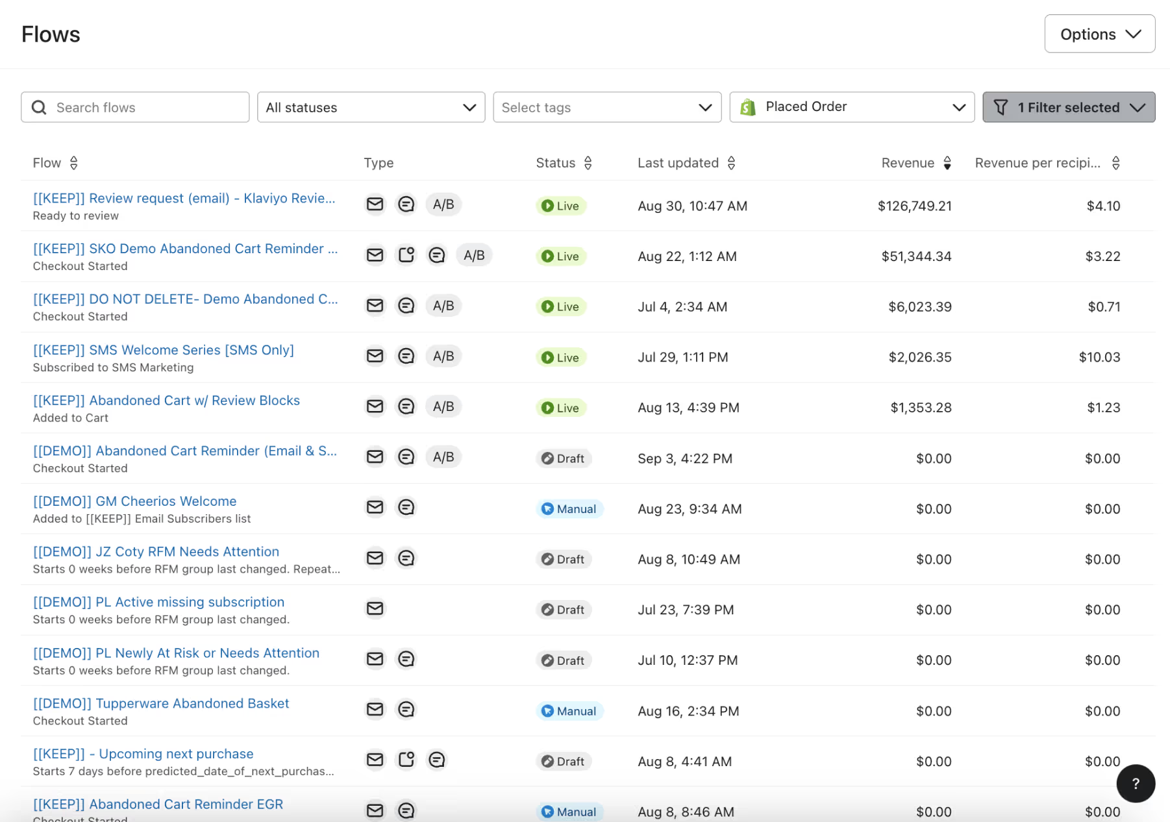Click date Sep 3, 4:22 PM
The width and height of the screenshot is (1170, 822).
[x=685, y=458]
